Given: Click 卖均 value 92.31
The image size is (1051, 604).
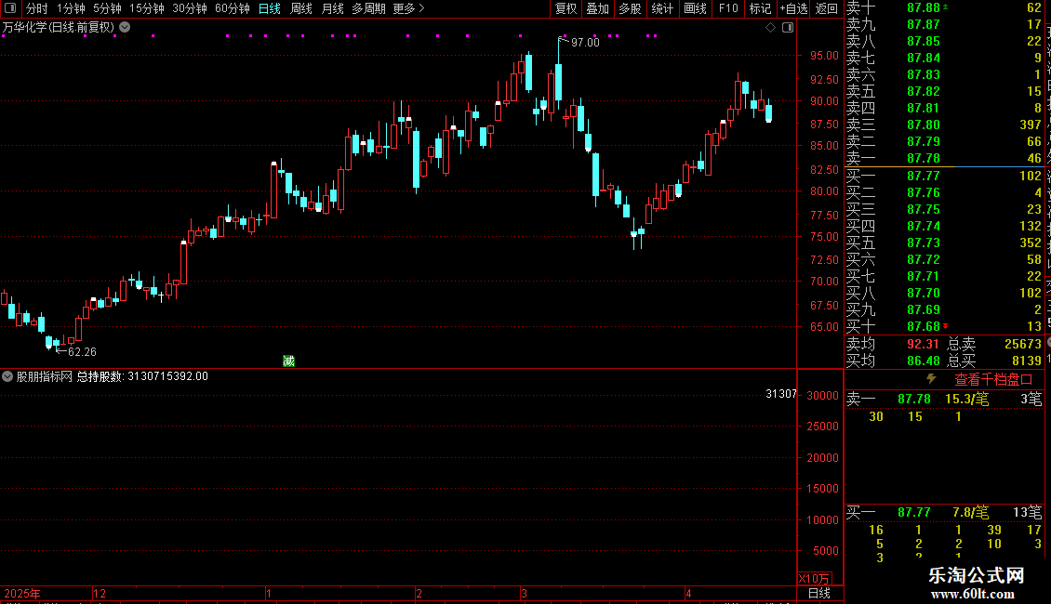Looking at the screenshot, I should click(x=923, y=344).
